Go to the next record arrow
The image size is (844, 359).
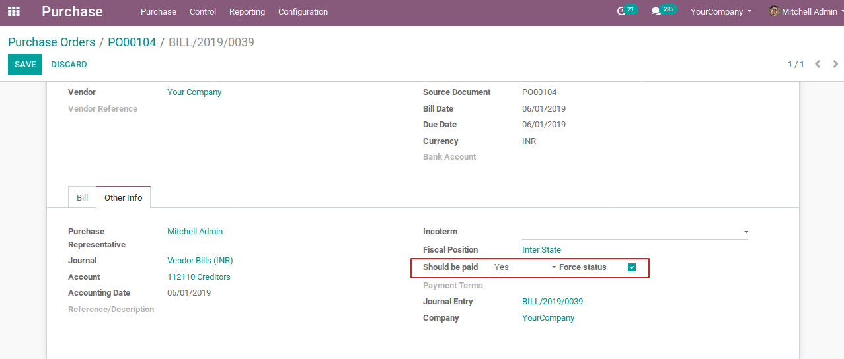[x=835, y=64]
